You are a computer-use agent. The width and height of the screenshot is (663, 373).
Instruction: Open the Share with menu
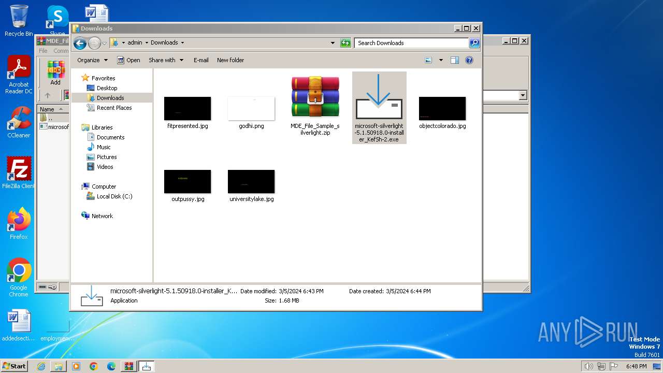(166, 60)
